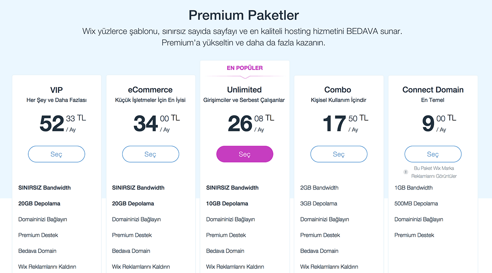Image resolution: width=492 pixels, height=273 pixels.
Task: Click the eCommerce plan heading
Action: pyautogui.click(x=150, y=90)
